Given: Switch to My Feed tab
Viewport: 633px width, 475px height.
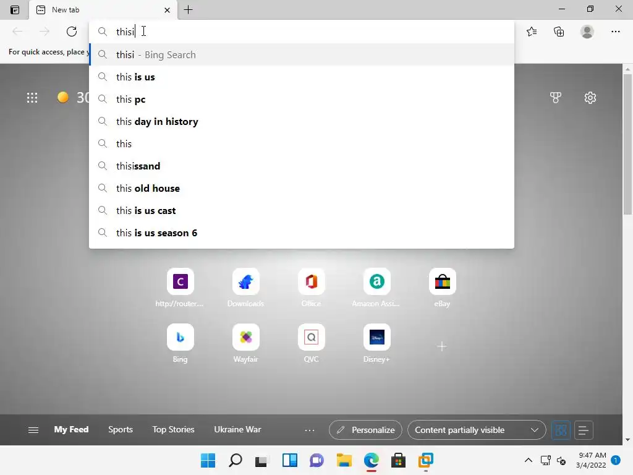Looking at the screenshot, I should 71,429.
